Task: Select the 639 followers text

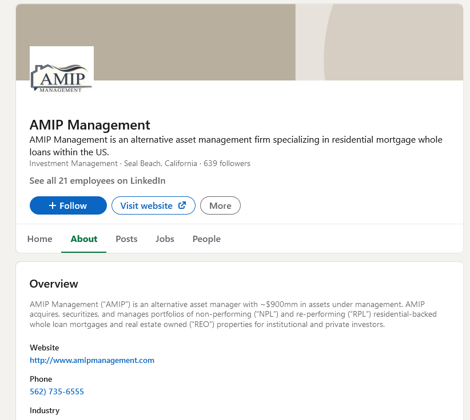Action: point(227,163)
